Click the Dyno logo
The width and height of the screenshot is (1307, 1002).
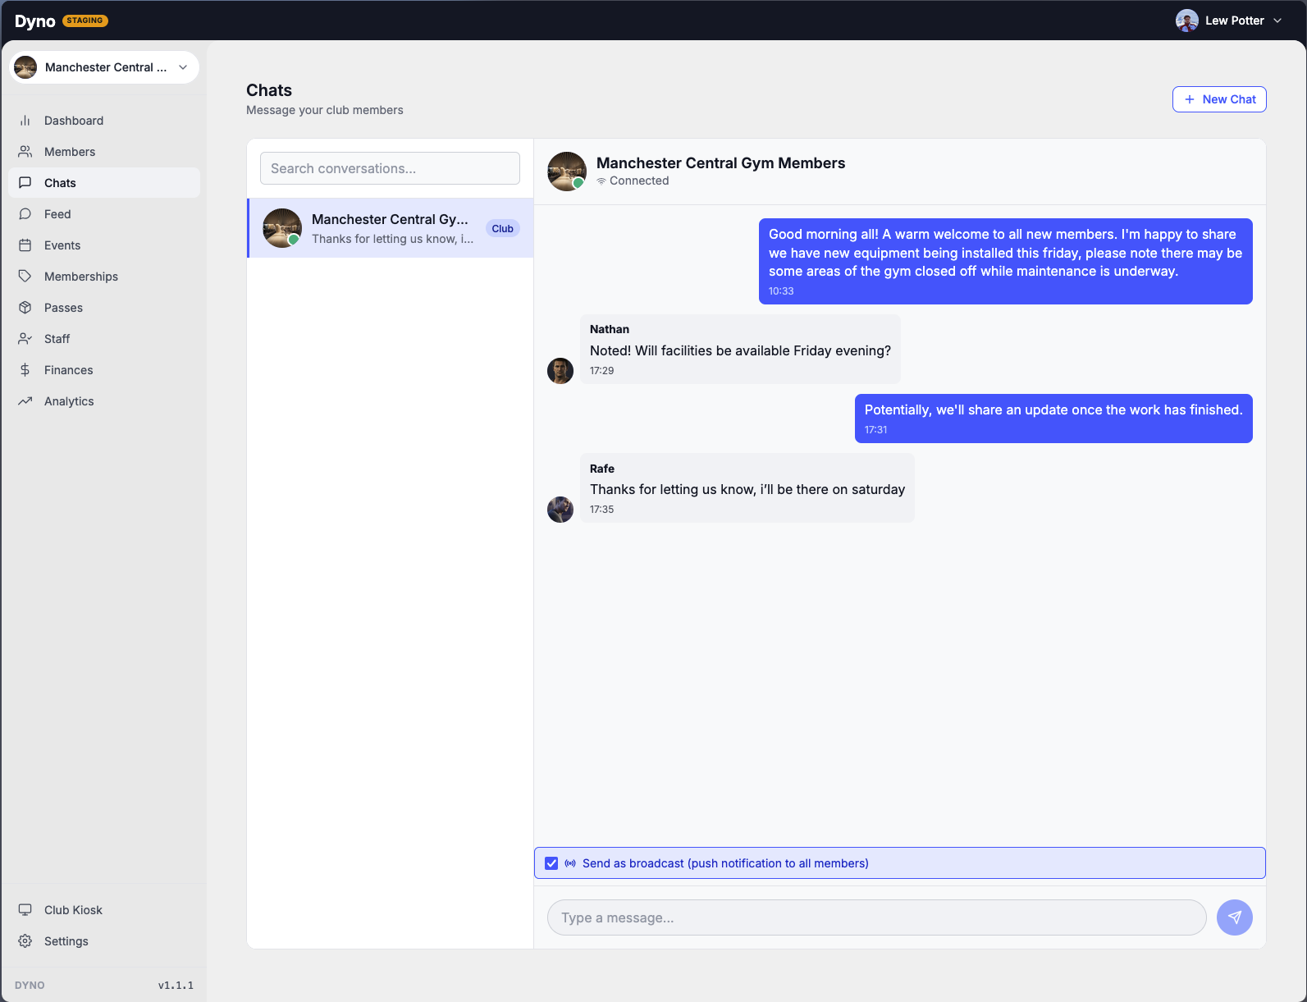pos(34,21)
